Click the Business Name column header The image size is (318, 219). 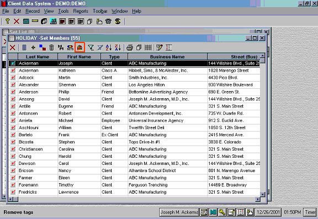(167, 57)
